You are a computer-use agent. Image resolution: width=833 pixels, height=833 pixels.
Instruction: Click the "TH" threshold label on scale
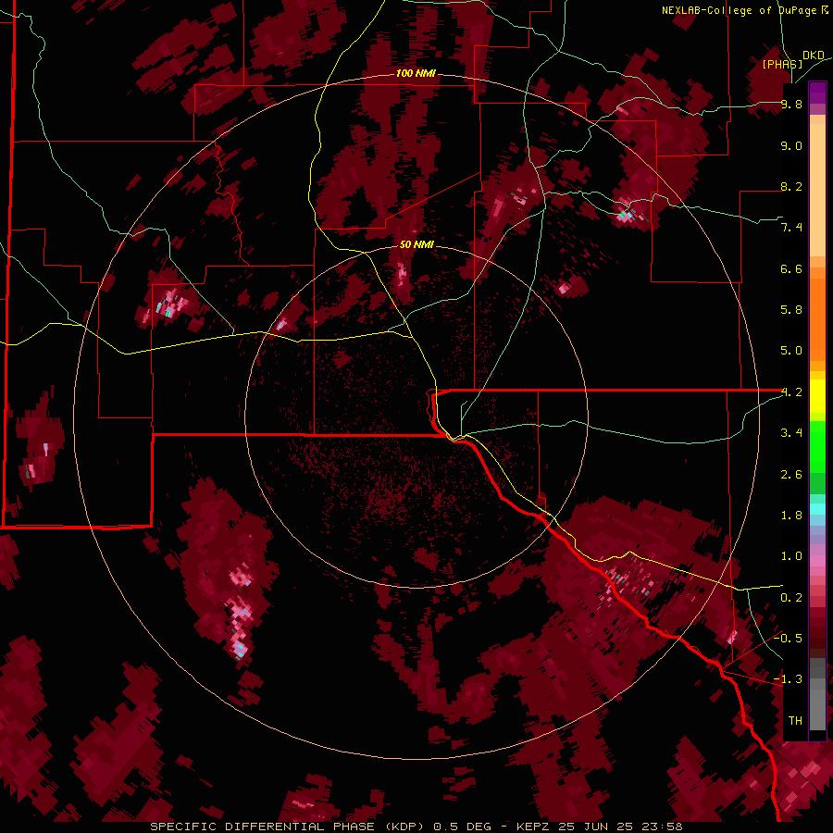(x=795, y=721)
